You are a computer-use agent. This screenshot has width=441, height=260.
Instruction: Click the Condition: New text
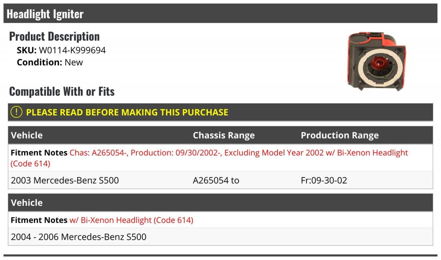pos(50,62)
